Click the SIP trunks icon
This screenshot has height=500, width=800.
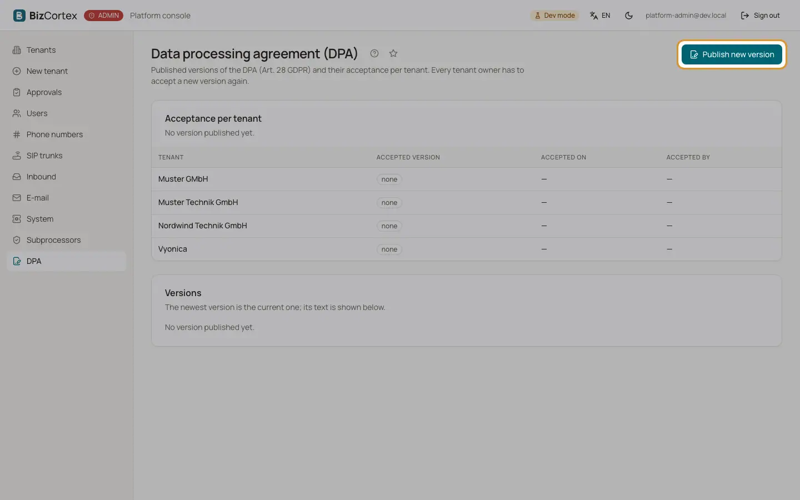[17, 156]
